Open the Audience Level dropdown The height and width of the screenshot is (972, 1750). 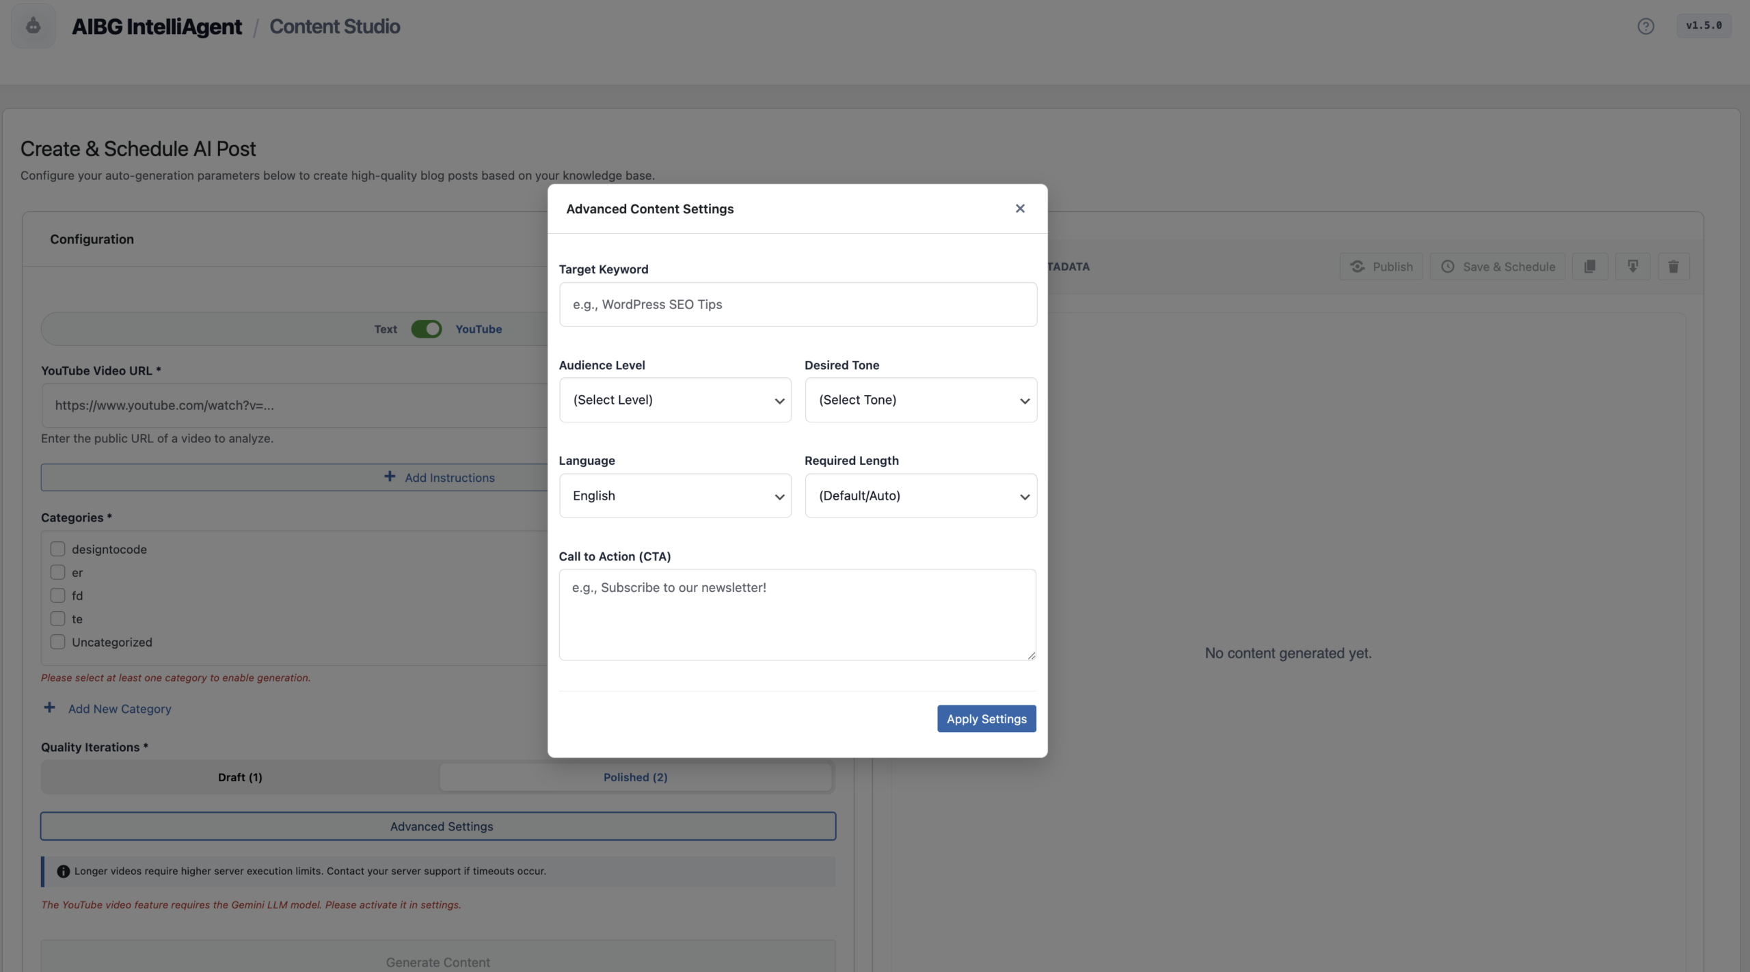(675, 400)
